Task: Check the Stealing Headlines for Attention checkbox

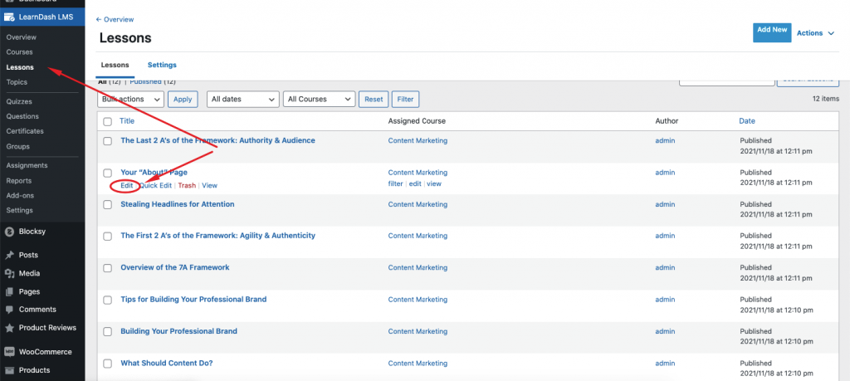Action: 107,205
